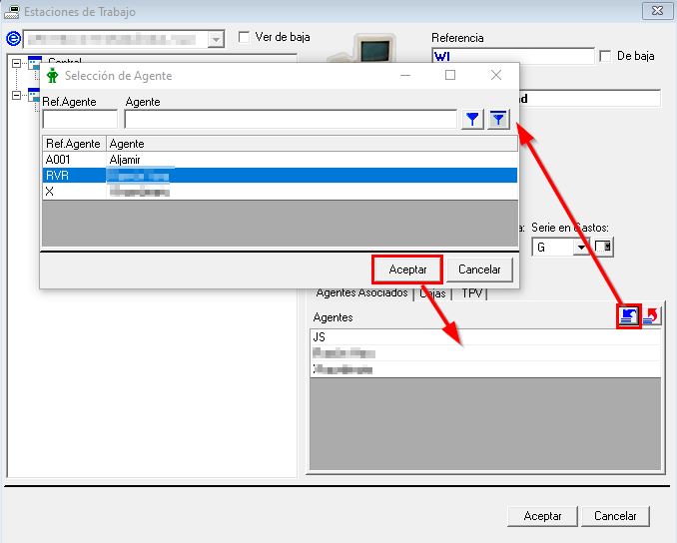The height and width of the screenshot is (543, 677).
Task: Click the blue e icon by the combo box
Action: point(13,39)
